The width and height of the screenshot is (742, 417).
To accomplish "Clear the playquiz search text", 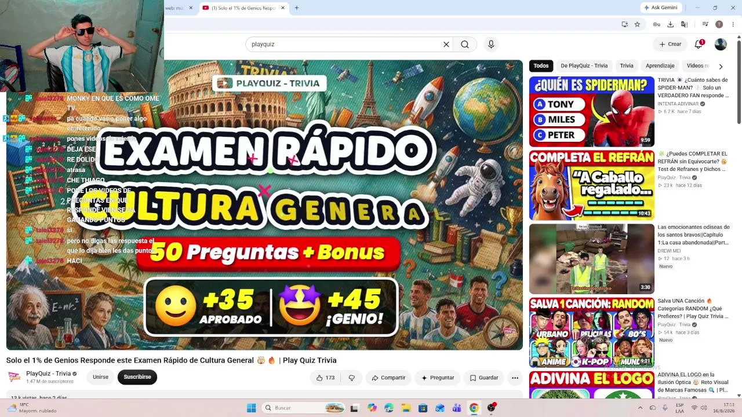I will coord(446,44).
